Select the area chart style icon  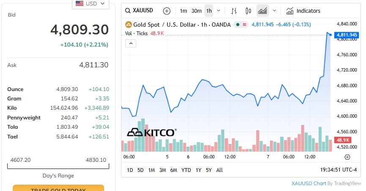click(x=262, y=11)
